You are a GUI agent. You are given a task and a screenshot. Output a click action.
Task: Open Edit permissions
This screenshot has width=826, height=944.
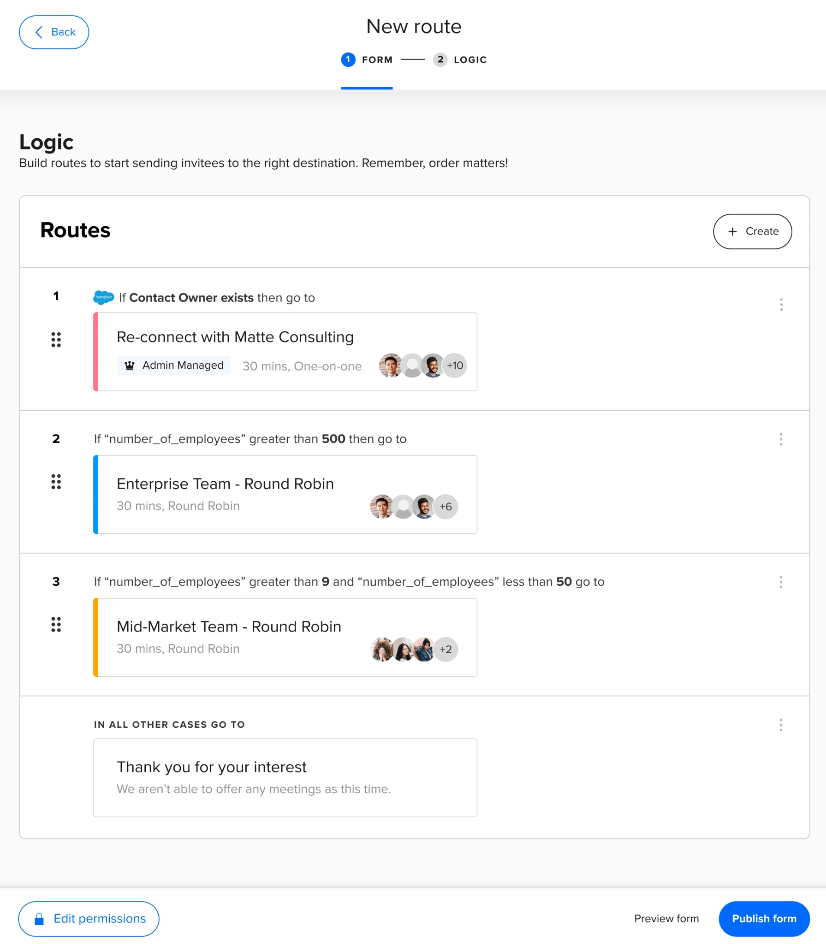pos(89,919)
